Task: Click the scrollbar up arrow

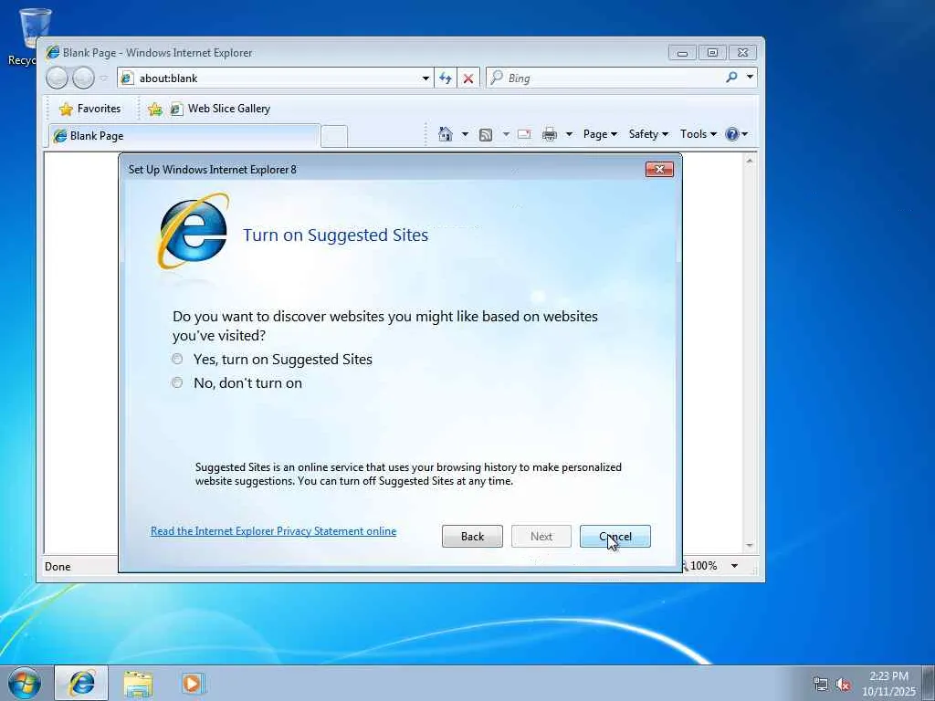Action: coord(750,161)
